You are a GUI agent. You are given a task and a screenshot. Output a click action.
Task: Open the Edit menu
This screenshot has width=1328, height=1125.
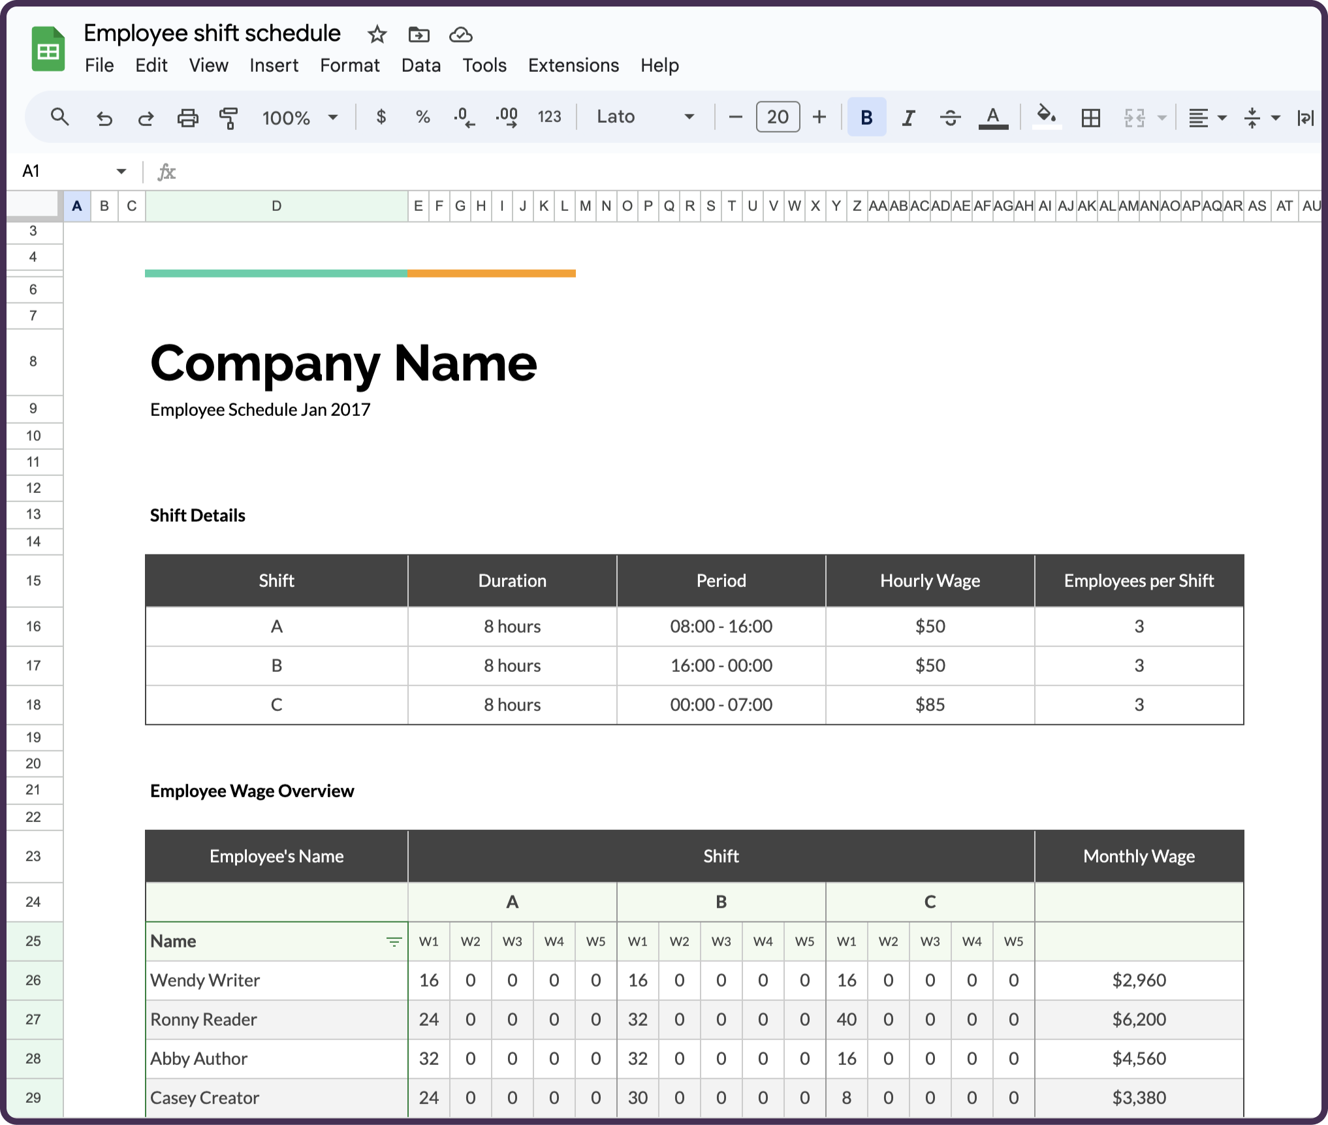coord(151,65)
